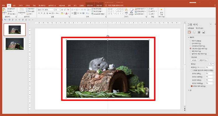This screenshot has height=116, width=218.
Task: Click the Select button in Editing group
Action: (152, 14)
